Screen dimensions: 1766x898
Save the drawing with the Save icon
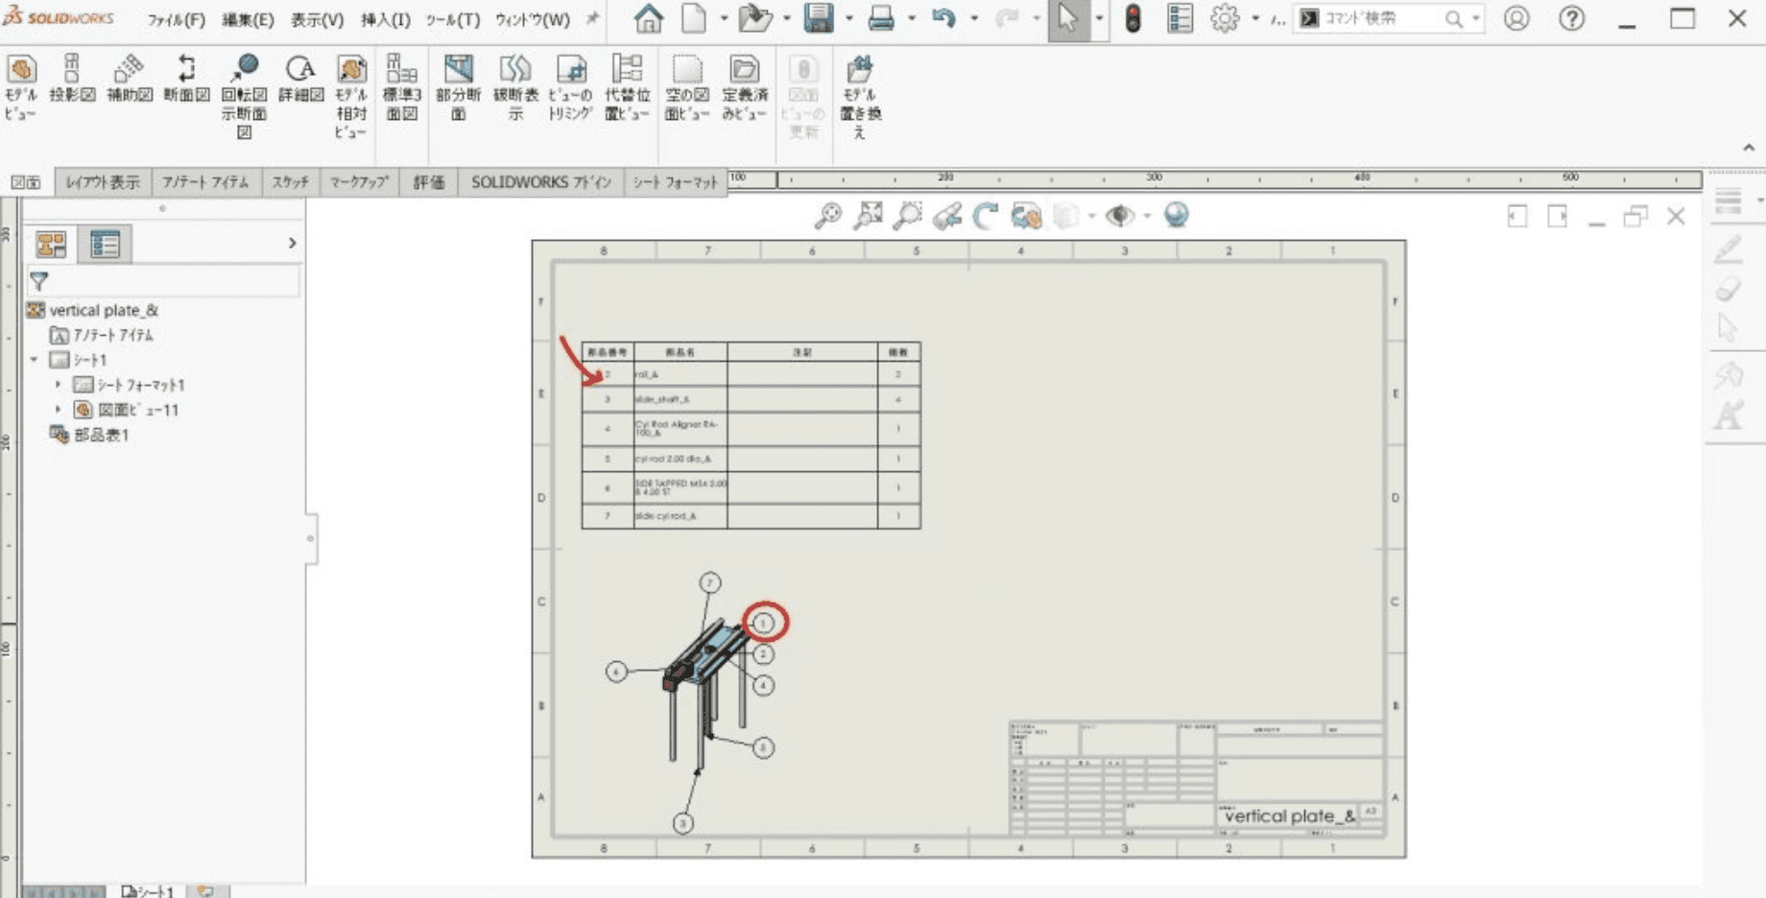pyautogui.click(x=819, y=18)
